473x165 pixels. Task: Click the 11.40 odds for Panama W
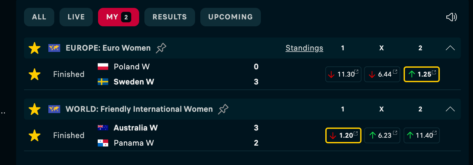point(421,135)
